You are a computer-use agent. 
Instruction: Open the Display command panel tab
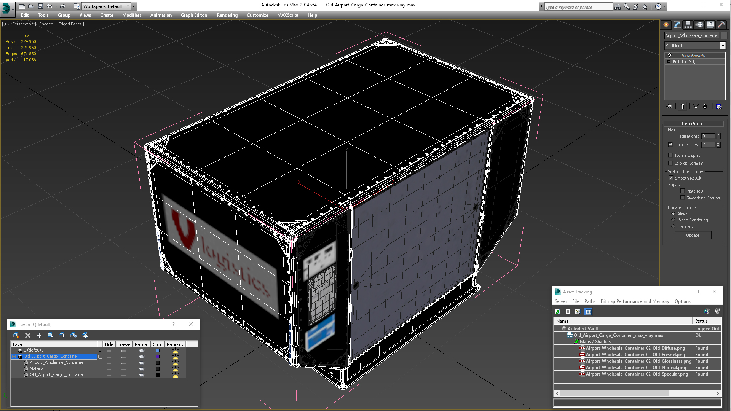710,25
